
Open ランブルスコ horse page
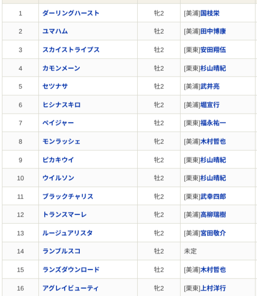61,251
